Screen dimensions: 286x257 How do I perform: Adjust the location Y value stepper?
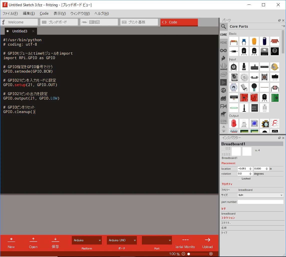pos(267,169)
